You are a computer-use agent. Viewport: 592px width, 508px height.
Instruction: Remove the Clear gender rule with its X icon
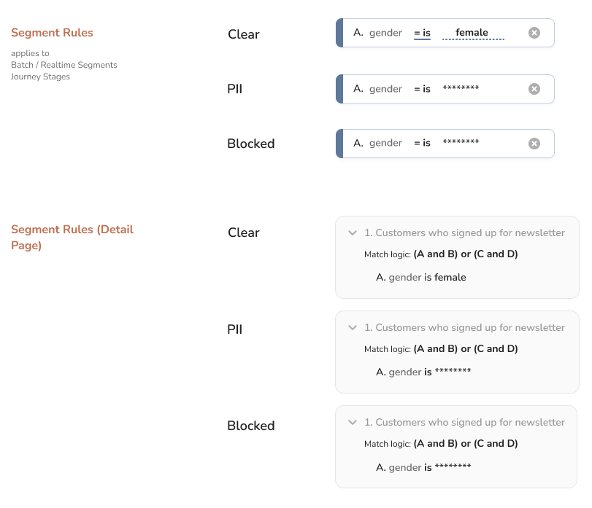click(x=534, y=33)
